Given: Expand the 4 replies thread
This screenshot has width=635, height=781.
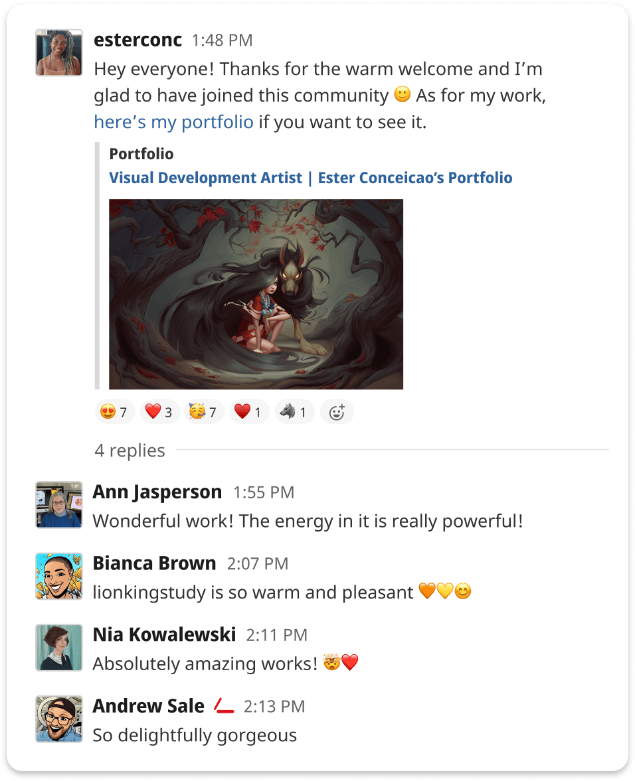Looking at the screenshot, I should [130, 451].
